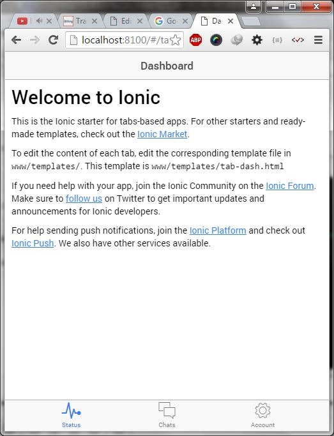
Task: Close the YouTube browser tab
Action: pos(49,21)
